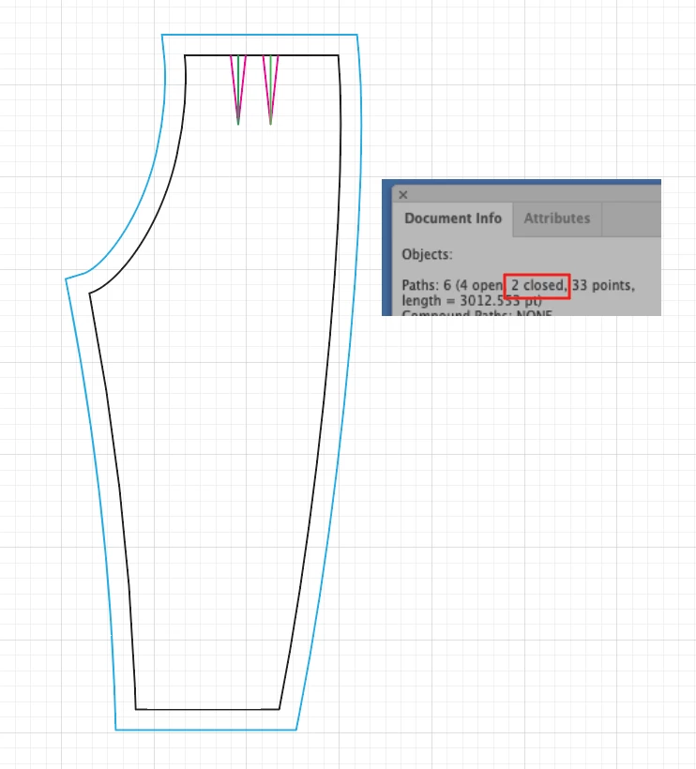Click the '33 points,' text
696x769 pixels.
point(603,285)
